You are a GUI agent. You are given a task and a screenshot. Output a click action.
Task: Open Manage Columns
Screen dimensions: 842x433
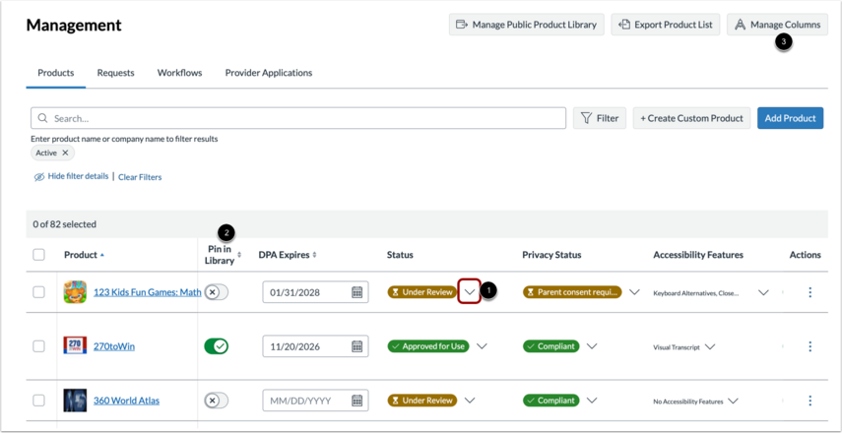(x=777, y=25)
